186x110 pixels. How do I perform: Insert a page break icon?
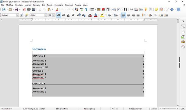(114, 9)
